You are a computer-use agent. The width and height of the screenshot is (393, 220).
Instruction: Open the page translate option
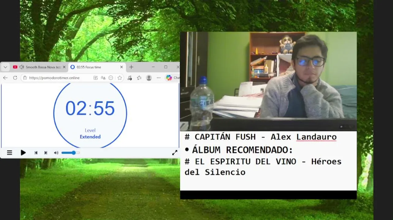click(103, 78)
